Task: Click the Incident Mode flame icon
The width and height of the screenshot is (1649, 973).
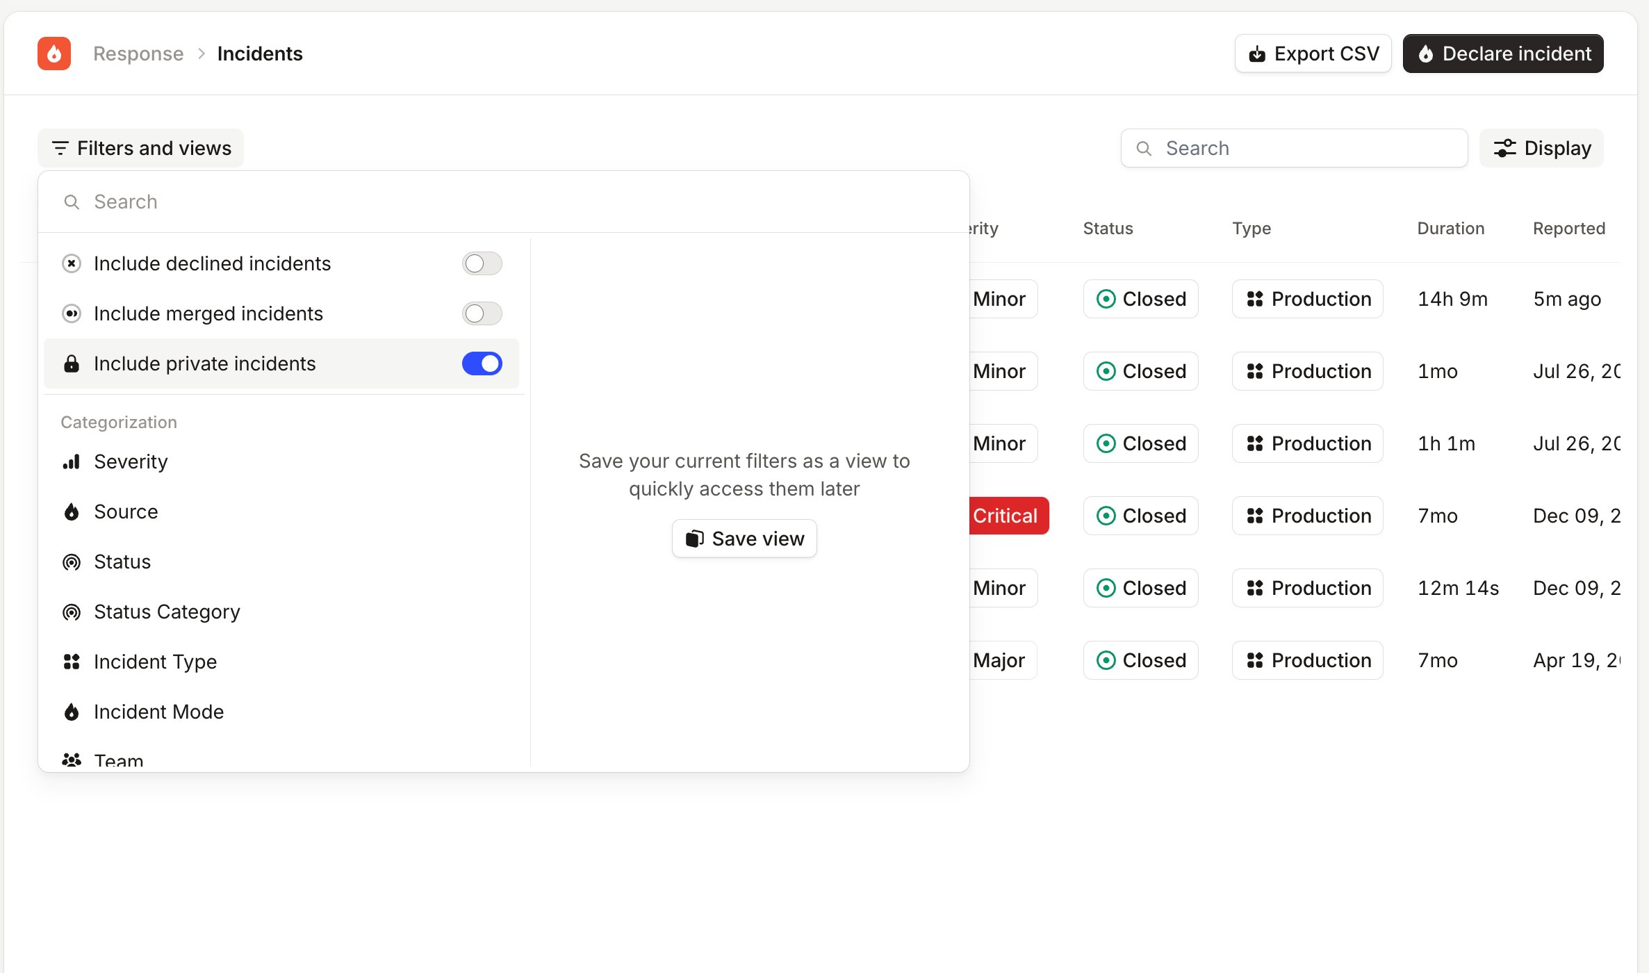Action: point(72,712)
